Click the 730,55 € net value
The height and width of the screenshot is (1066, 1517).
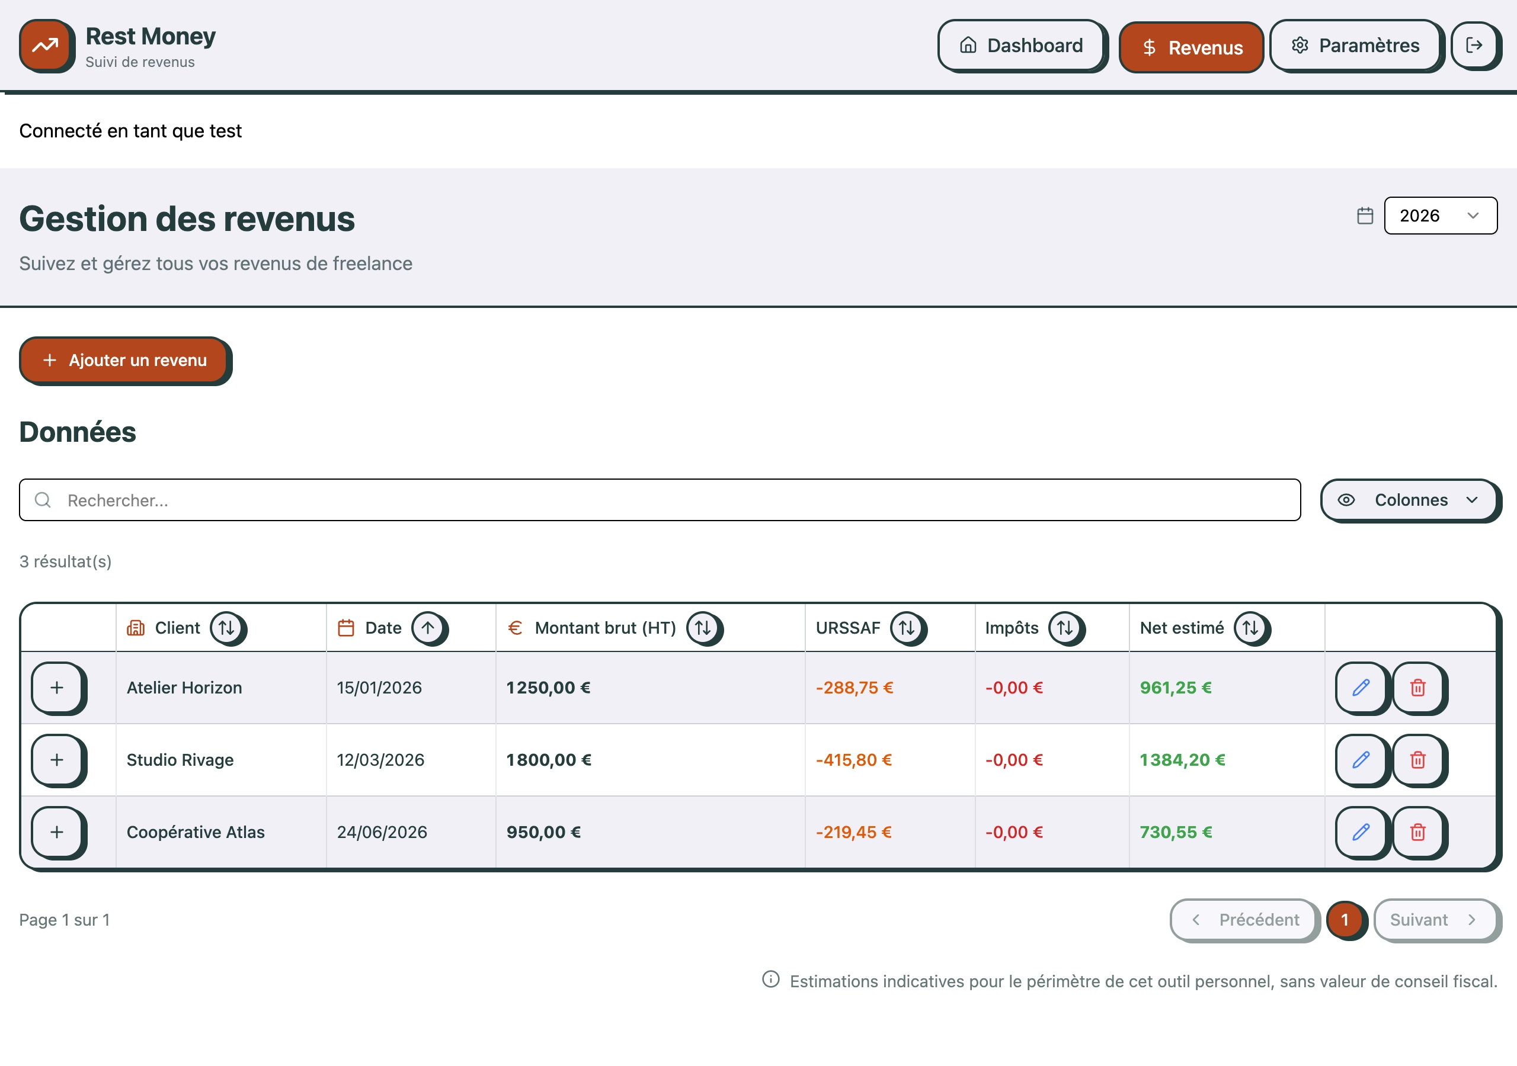[1176, 831]
